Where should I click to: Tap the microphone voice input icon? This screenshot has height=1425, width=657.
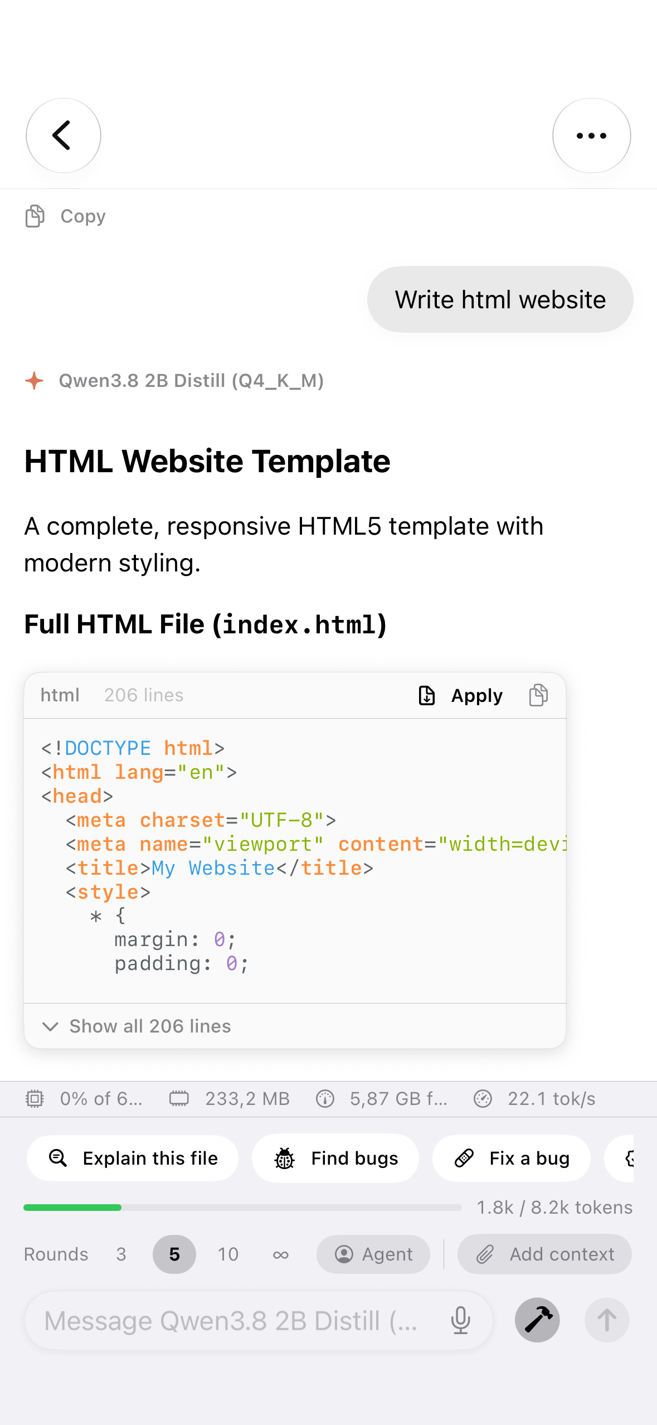tap(460, 1320)
